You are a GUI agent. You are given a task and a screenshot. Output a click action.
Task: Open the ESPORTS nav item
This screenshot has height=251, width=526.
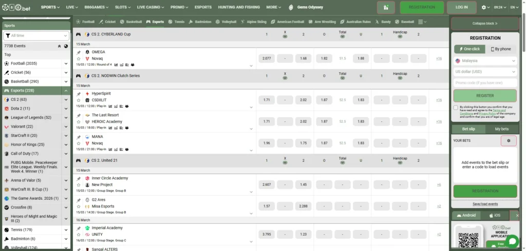(x=203, y=7)
